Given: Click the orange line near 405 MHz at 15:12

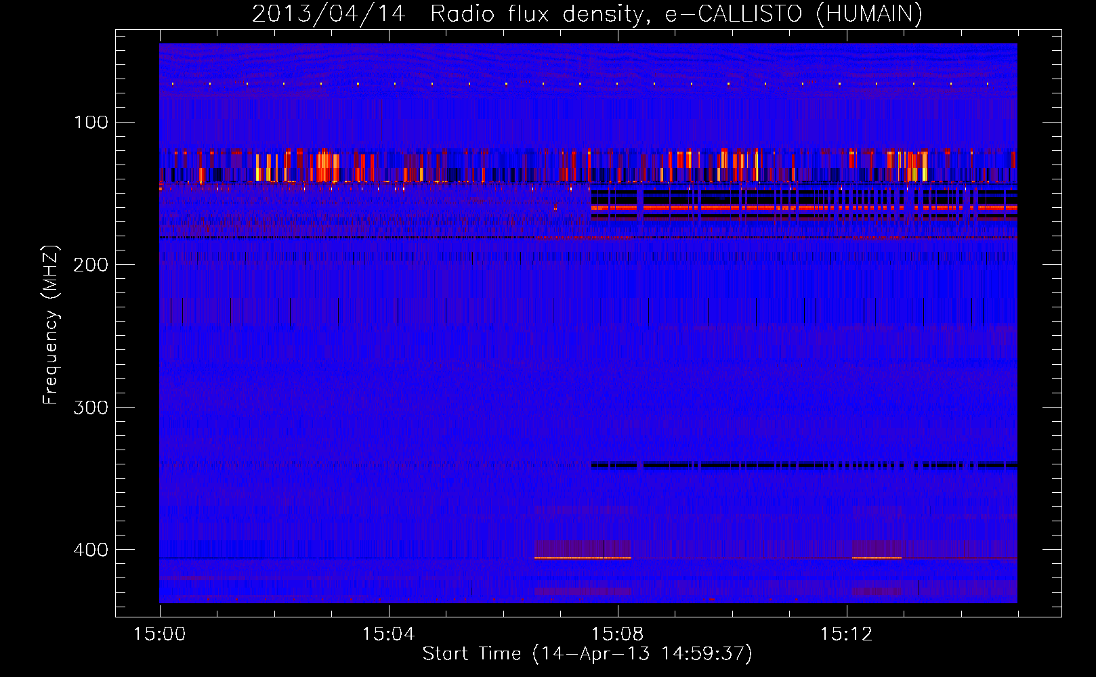Looking at the screenshot, I should (x=877, y=558).
